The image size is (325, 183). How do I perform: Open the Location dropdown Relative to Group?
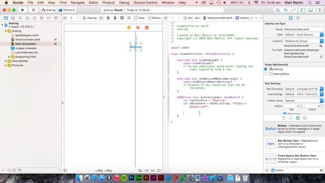303,41
